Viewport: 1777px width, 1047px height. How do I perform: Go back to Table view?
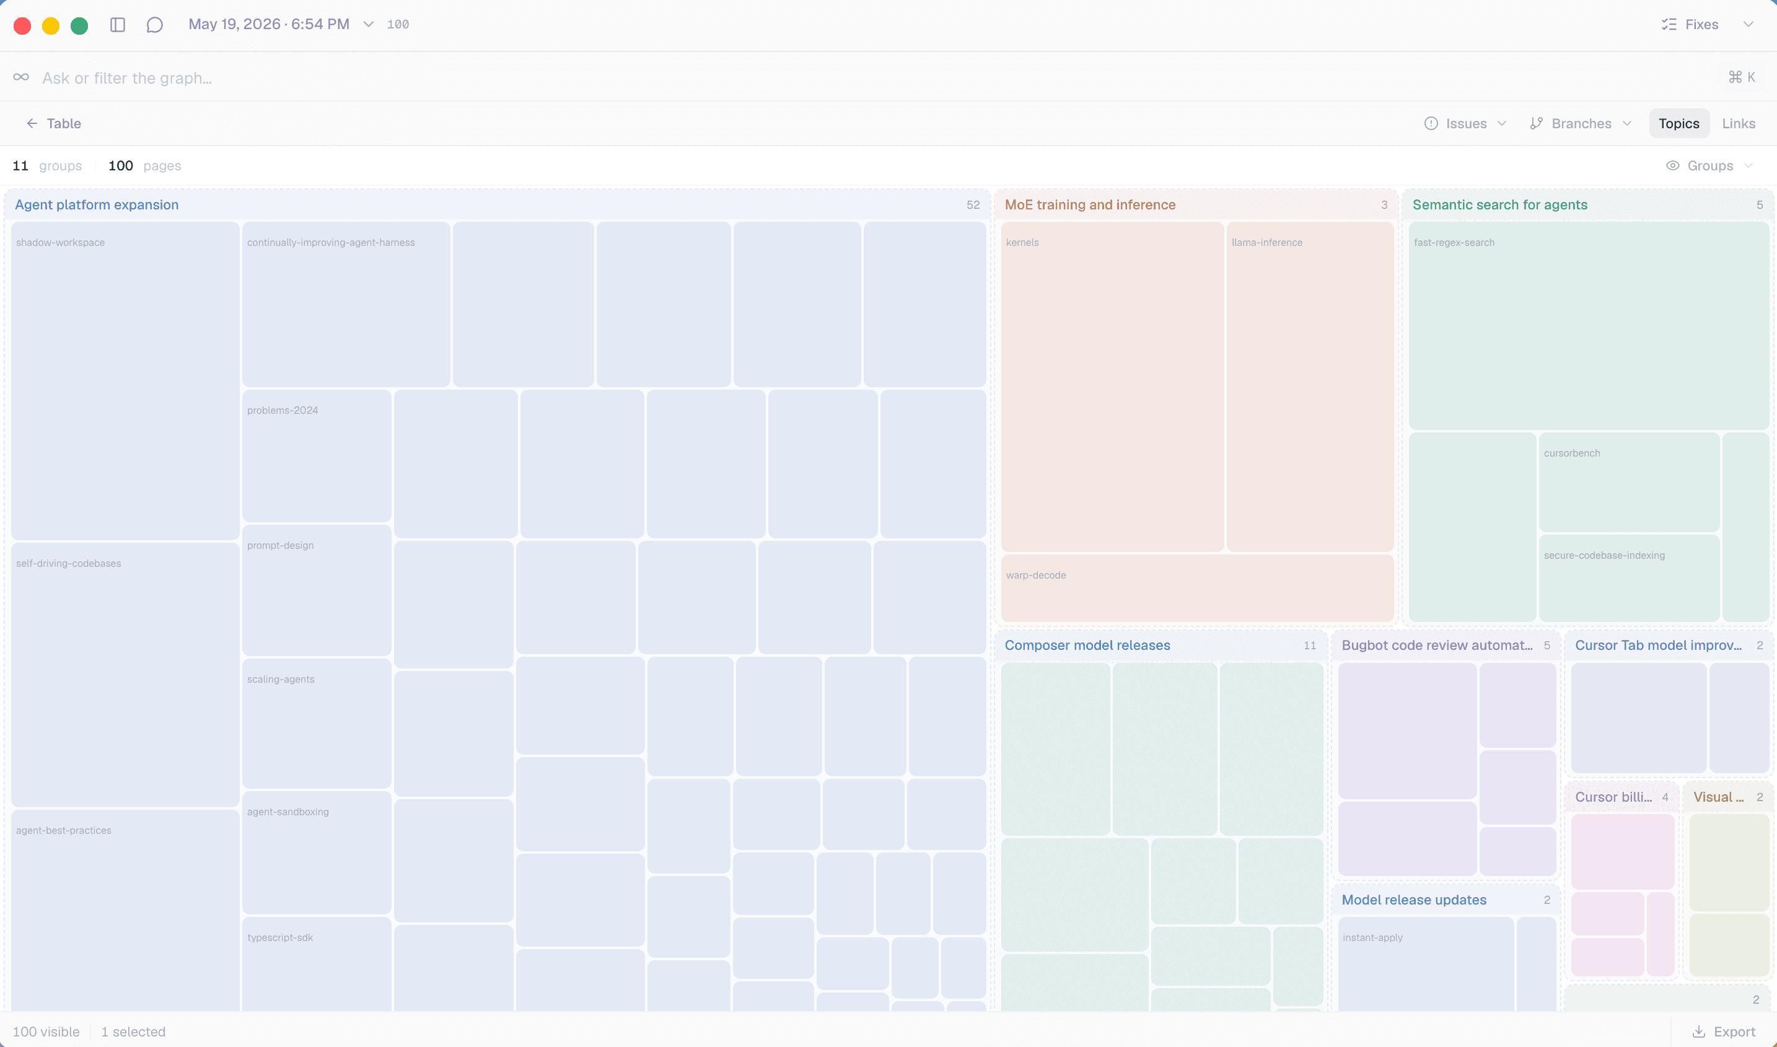63,123
